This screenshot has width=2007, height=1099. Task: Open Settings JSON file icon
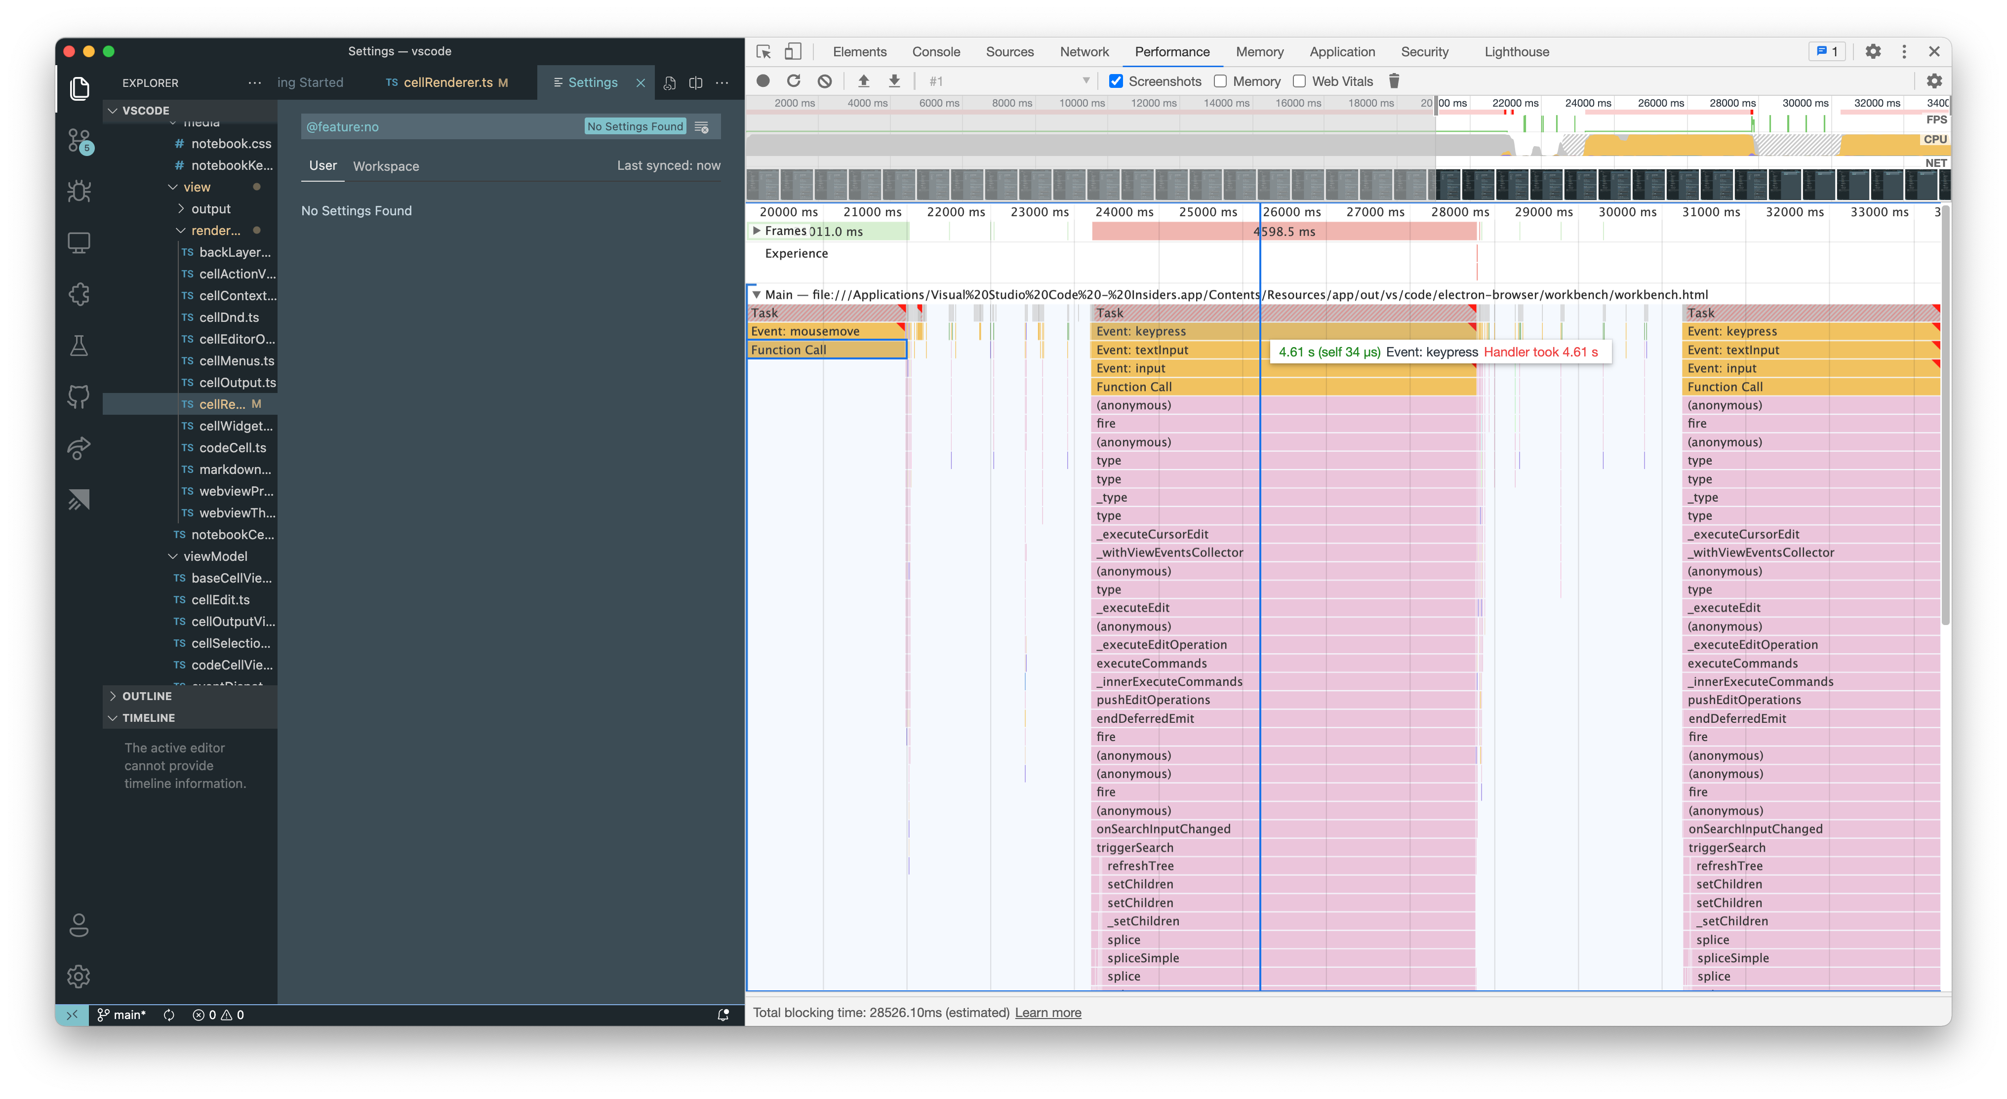[669, 82]
